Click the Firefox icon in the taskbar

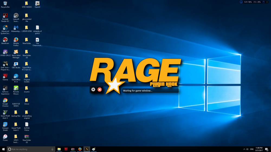(x=80, y=149)
